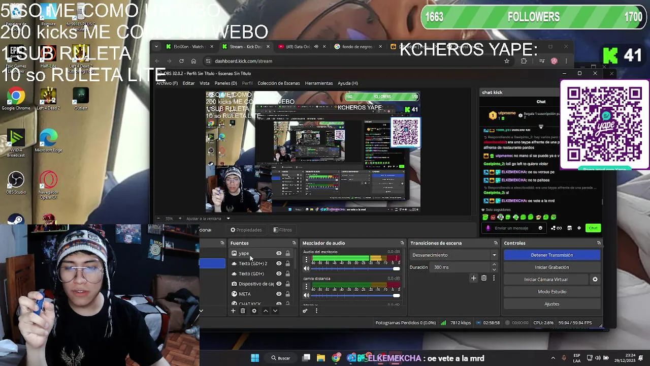Mute camra distancia speaker icon
This screenshot has width=650, height=366.
pyautogui.click(x=306, y=295)
